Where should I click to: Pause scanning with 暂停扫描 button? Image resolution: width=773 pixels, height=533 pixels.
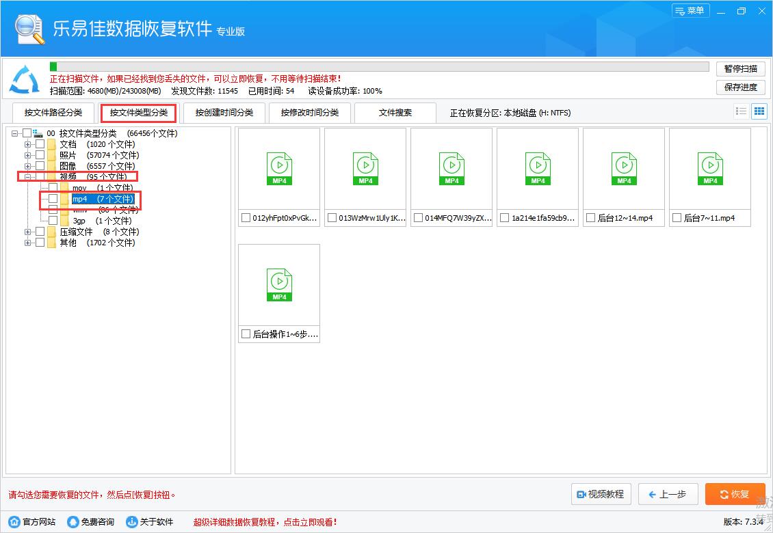click(x=740, y=69)
